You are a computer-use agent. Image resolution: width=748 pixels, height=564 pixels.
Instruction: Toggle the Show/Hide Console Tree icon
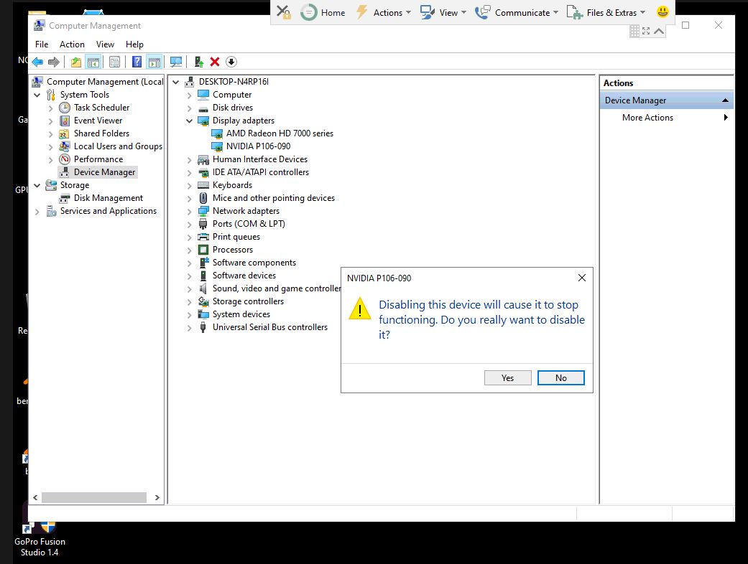pyautogui.click(x=93, y=62)
